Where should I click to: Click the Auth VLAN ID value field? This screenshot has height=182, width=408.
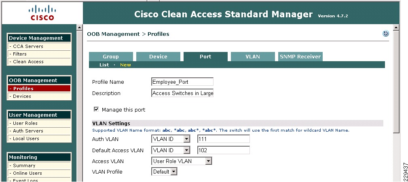pyautogui.click(x=224, y=139)
